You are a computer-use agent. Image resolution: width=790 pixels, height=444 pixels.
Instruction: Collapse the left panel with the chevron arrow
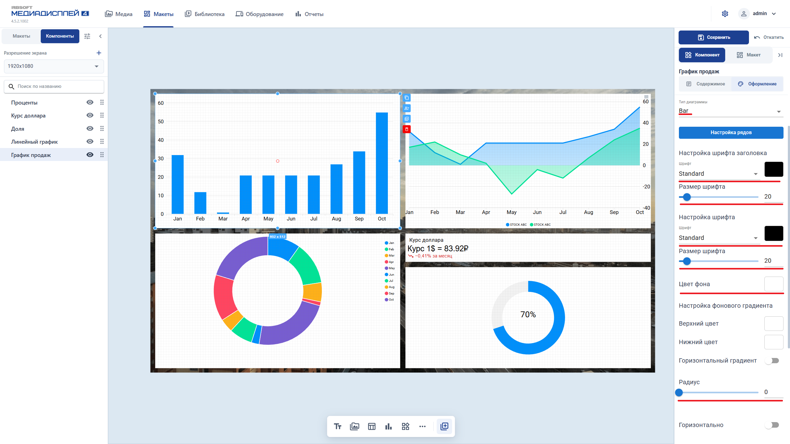[x=100, y=36]
